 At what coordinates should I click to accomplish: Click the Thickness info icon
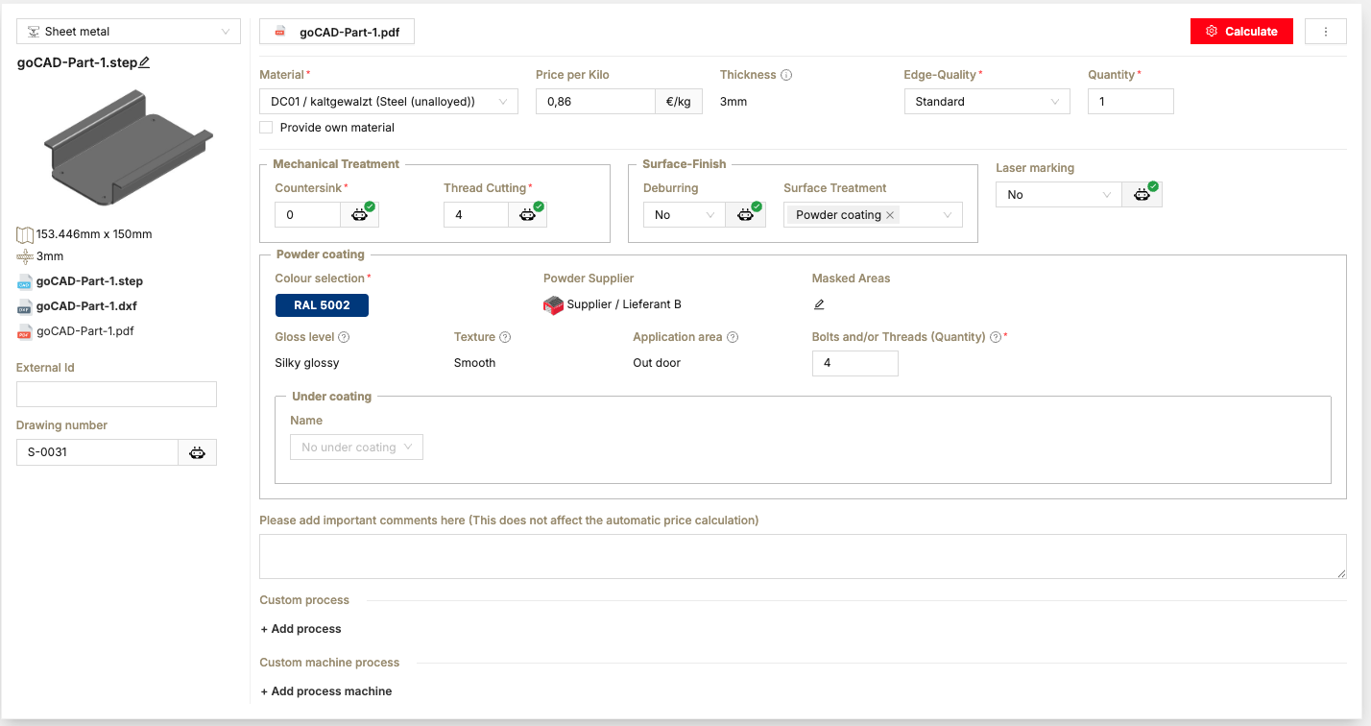(x=786, y=75)
